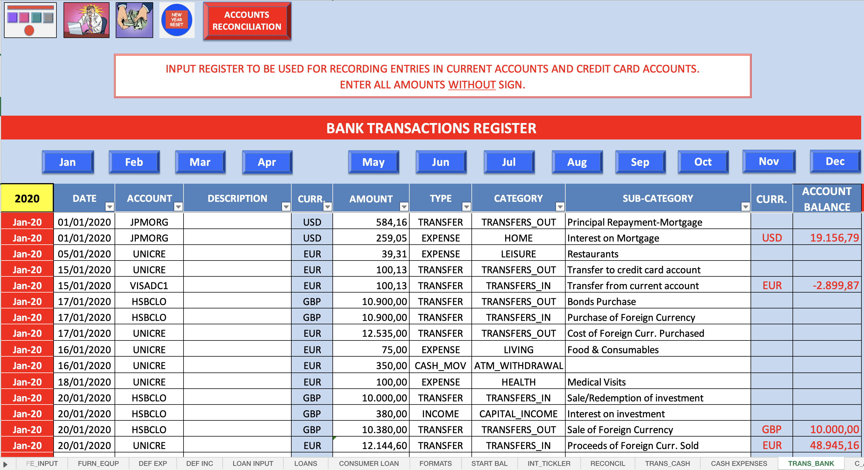The width and height of the screenshot is (864, 470).
Task: Click the CASH_MOV type cell
Action: 441,365
